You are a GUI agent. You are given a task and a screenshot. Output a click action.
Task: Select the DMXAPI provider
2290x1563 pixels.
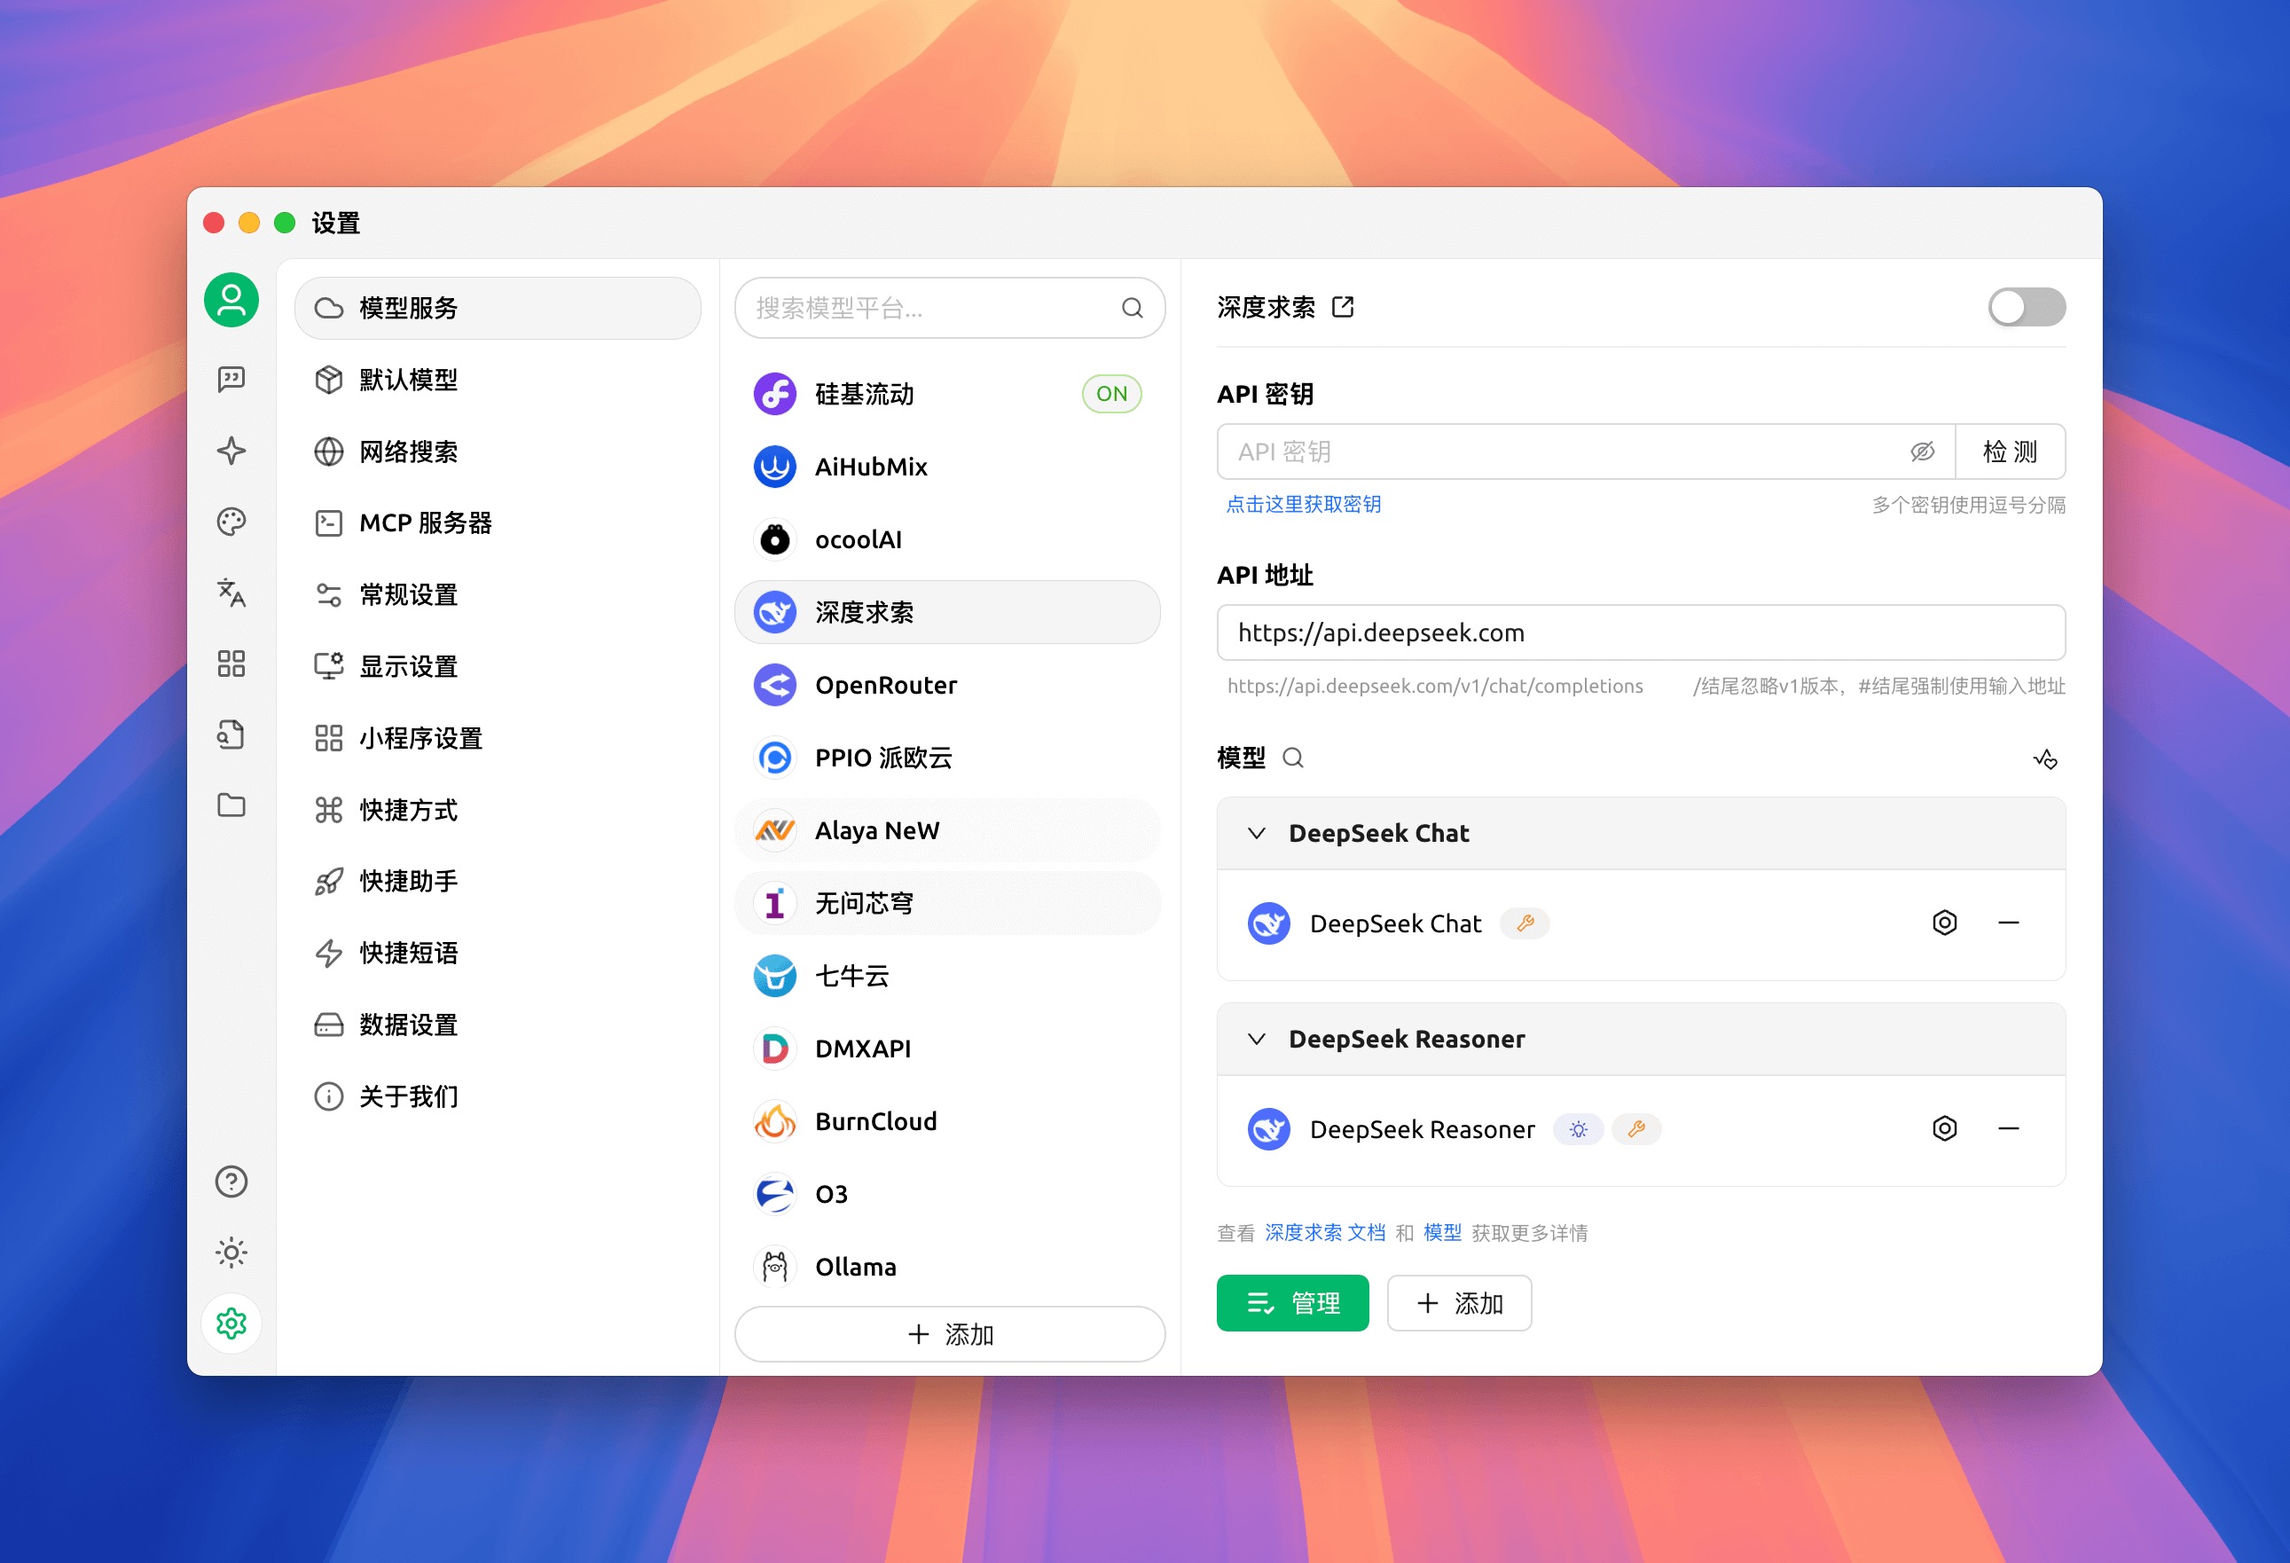coord(948,1049)
